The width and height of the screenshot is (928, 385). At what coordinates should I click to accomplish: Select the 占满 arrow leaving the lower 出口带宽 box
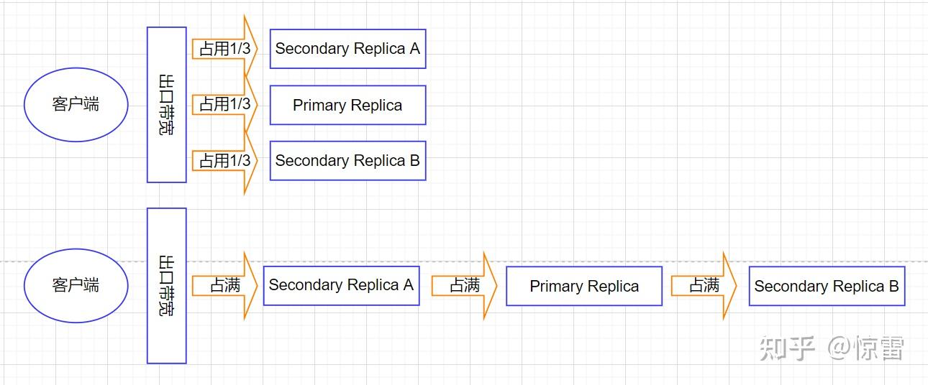[x=224, y=286]
